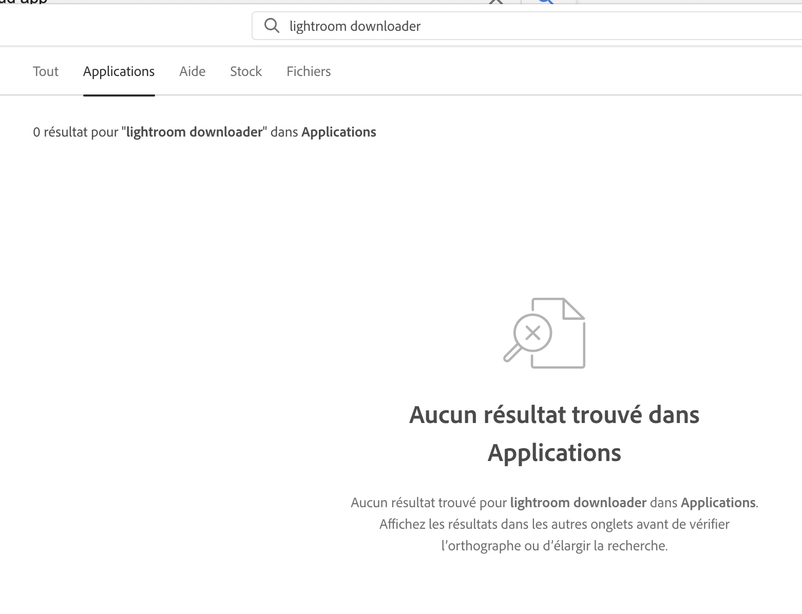Open the Aide tab
Screen dimensions: 802x614
pyautogui.click(x=193, y=71)
